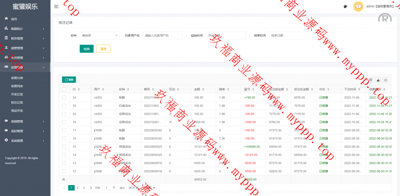Click the green 检索 search button
This screenshot has height=196, width=400.
pyautogui.click(x=86, y=49)
